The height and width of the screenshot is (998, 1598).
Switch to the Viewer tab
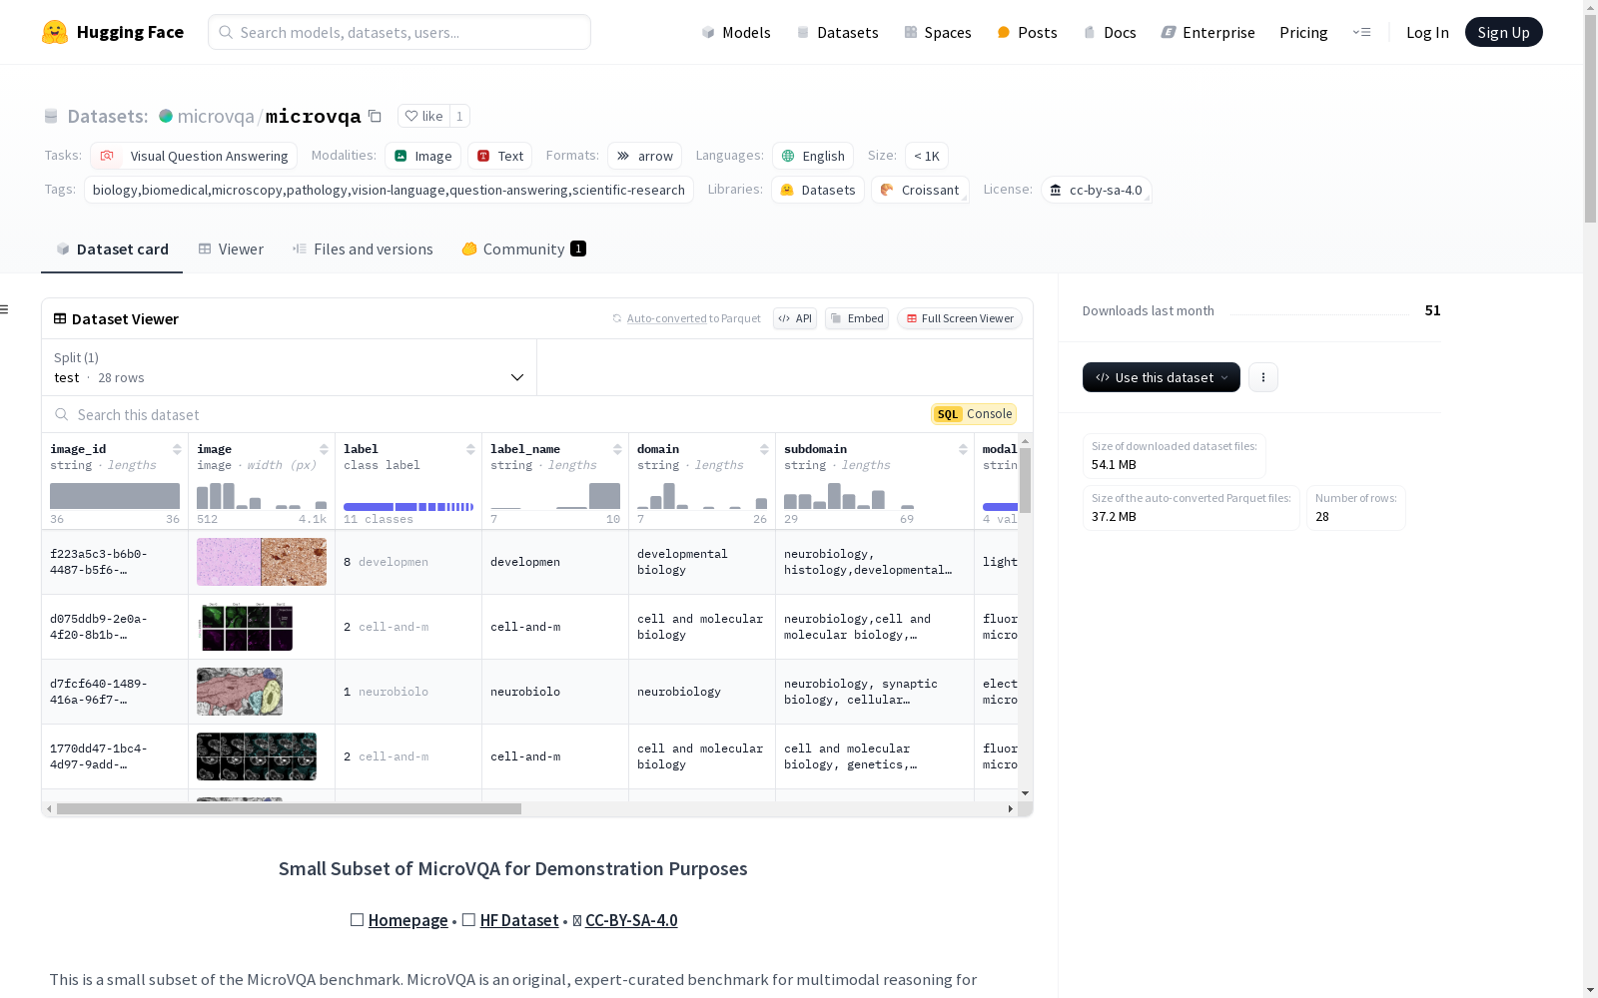pos(231,249)
